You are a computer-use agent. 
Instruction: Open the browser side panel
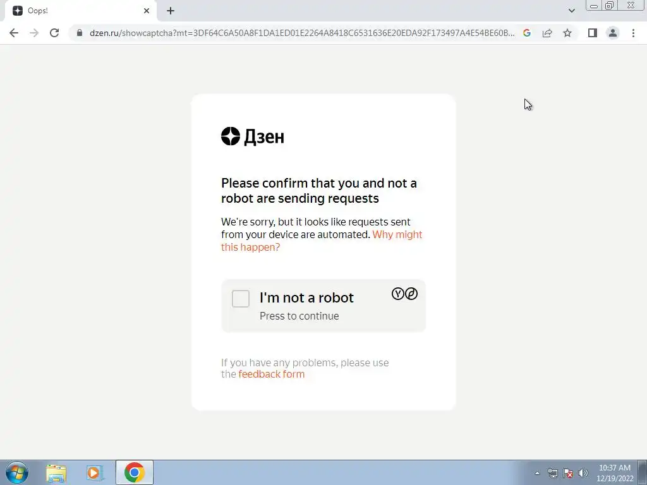click(x=593, y=33)
